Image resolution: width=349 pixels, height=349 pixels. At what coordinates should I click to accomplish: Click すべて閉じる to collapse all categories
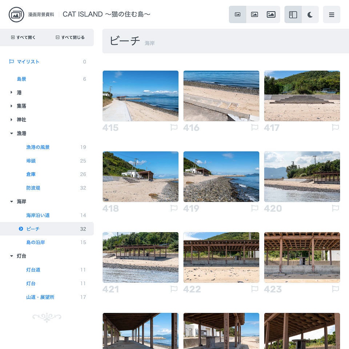point(70,37)
